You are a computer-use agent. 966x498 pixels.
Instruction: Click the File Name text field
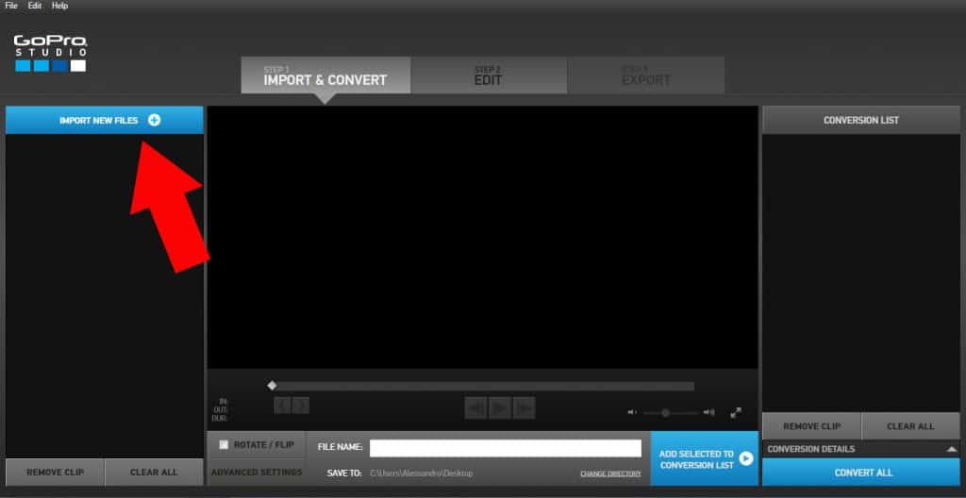pyautogui.click(x=505, y=448)
